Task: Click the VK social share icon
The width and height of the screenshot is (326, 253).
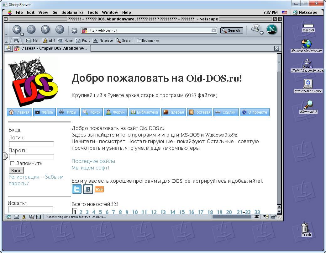Action: pos(88,189)
